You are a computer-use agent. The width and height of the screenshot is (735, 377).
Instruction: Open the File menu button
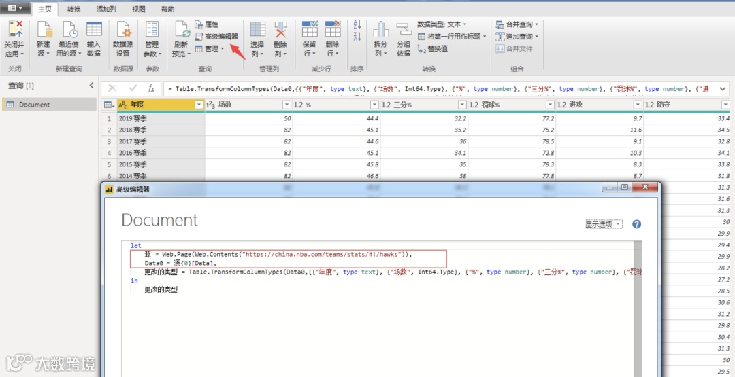[x=16, y=8]
